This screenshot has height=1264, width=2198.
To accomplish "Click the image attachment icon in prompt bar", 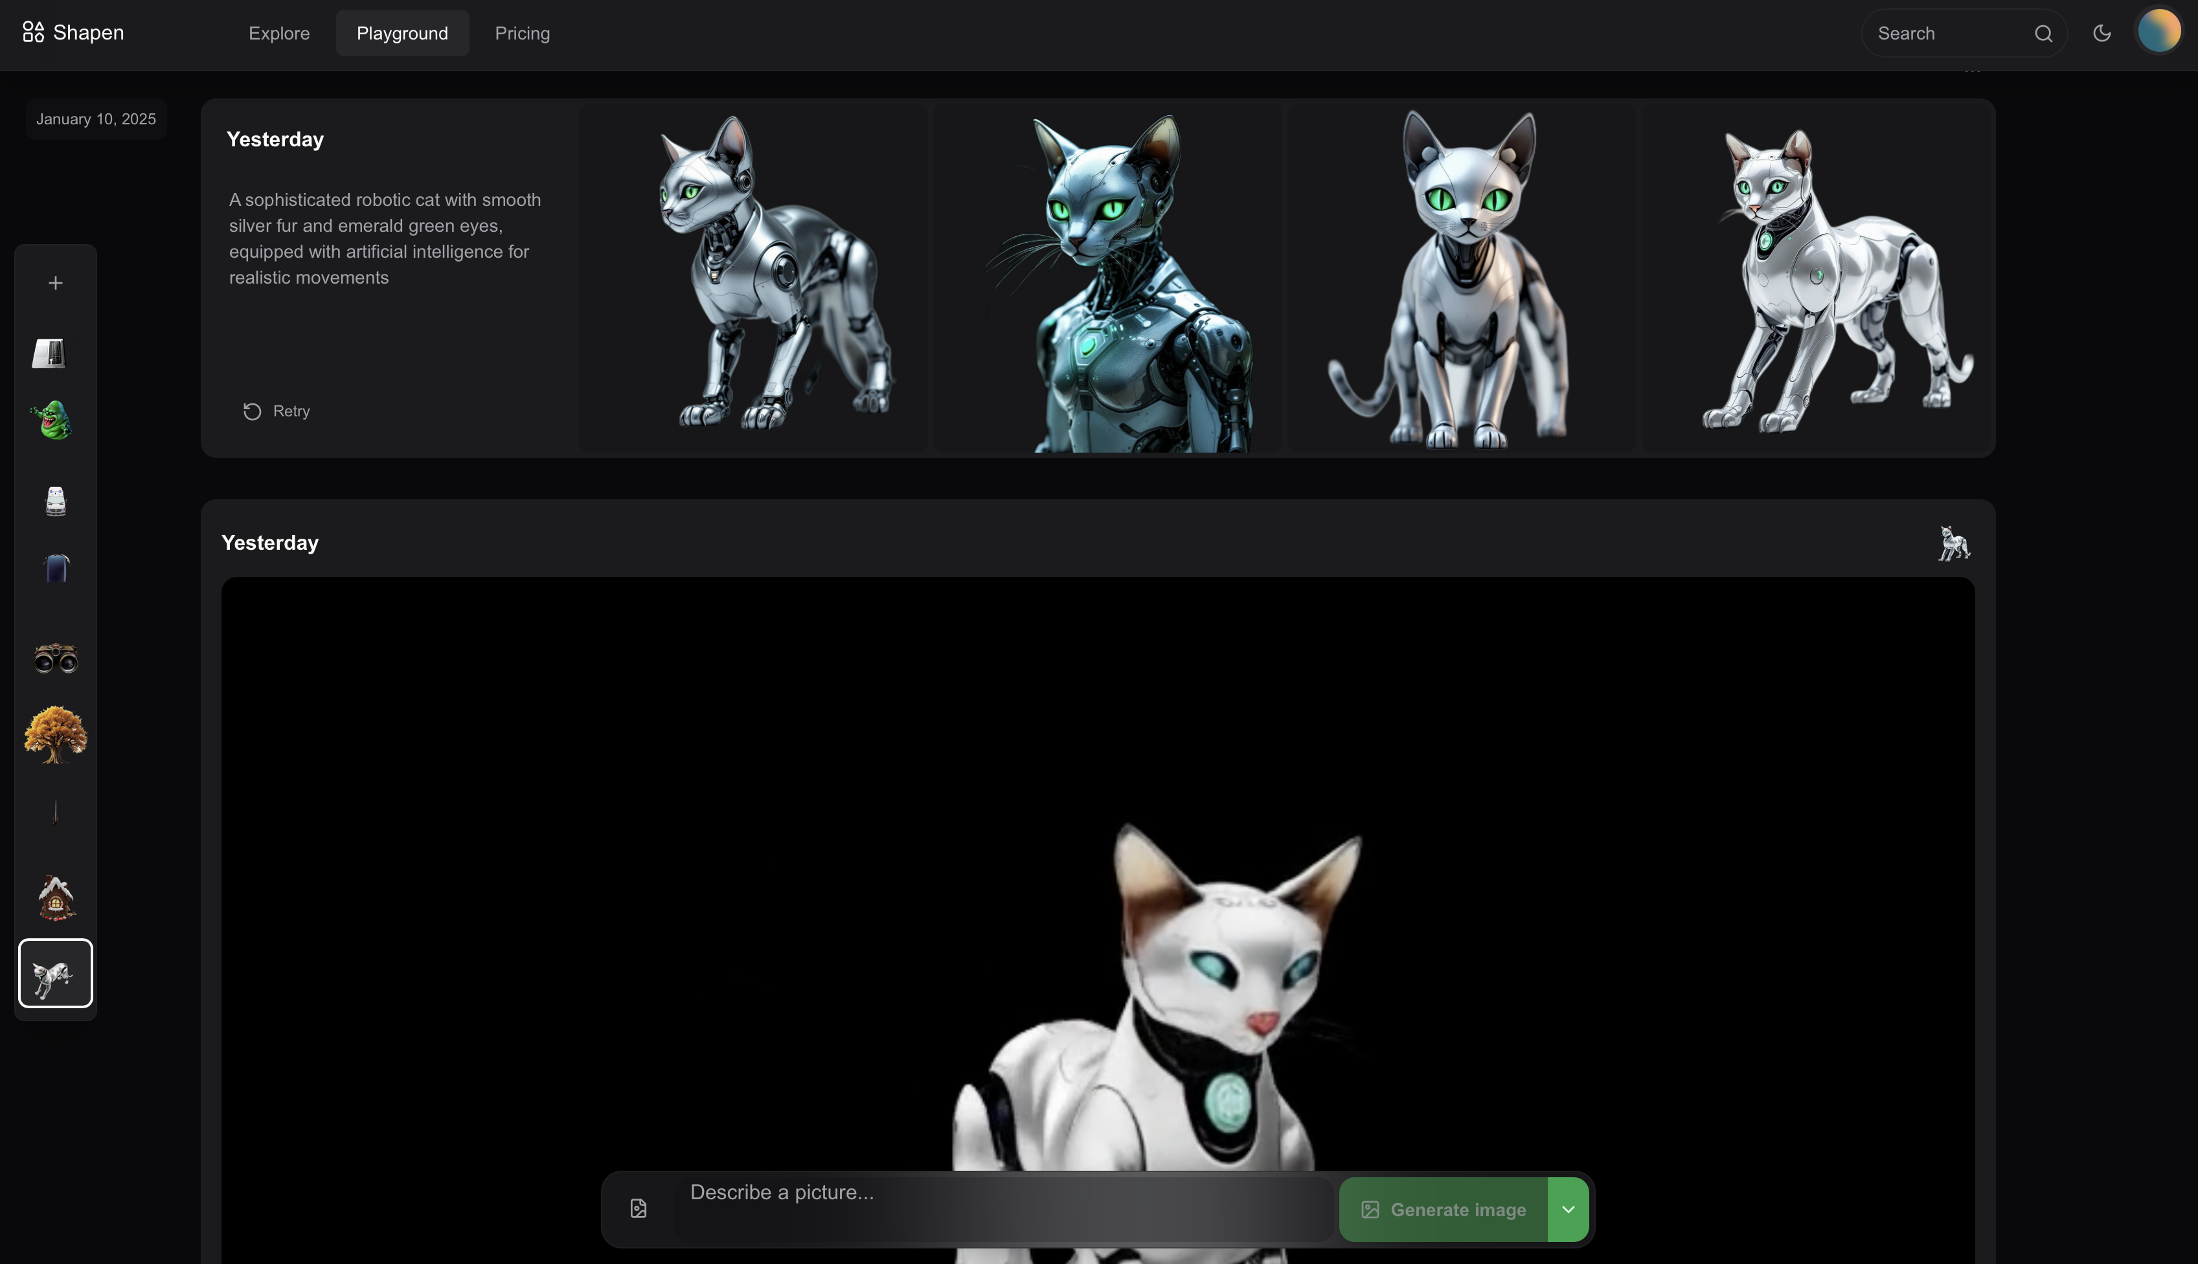I will (638, 1208).
